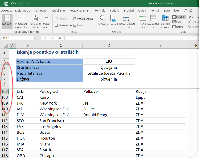Click the Ronald Reagan cell
This screenshot has width=199, height=158.
(x=109, y=115)
